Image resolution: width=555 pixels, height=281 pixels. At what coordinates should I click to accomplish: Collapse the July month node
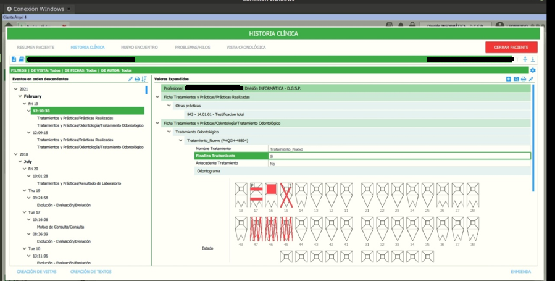pyautogui.click(x=20, y=161)
